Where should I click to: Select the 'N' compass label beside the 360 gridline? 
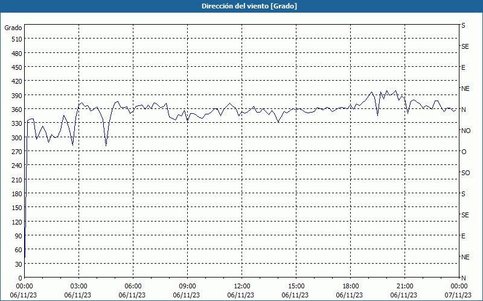point(463,110)
